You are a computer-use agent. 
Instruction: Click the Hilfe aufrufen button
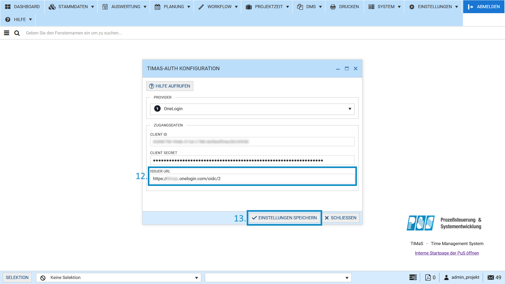(x=170, y=86)
